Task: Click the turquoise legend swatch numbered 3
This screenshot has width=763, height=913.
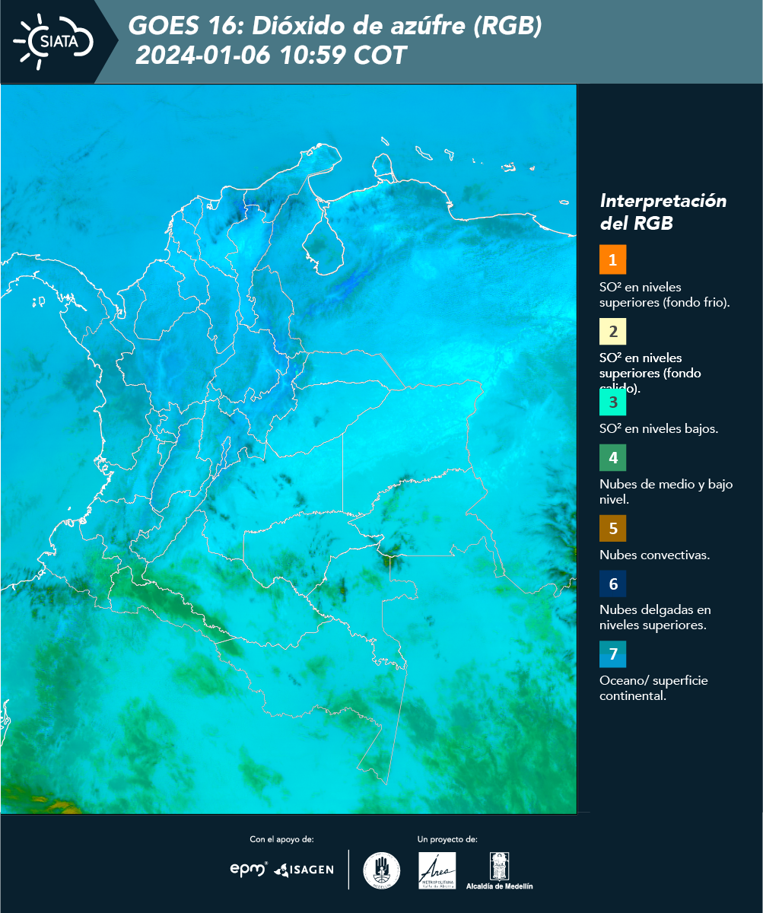Action: click(x=612, y=401)
